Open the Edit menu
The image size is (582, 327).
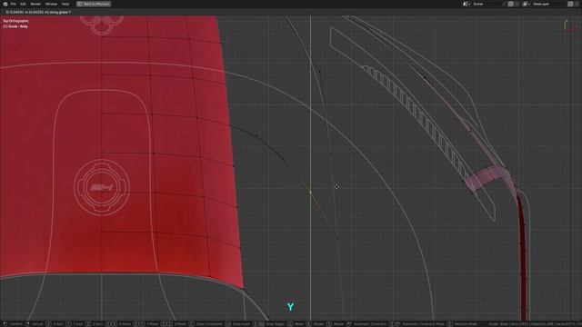click(23, 4)
